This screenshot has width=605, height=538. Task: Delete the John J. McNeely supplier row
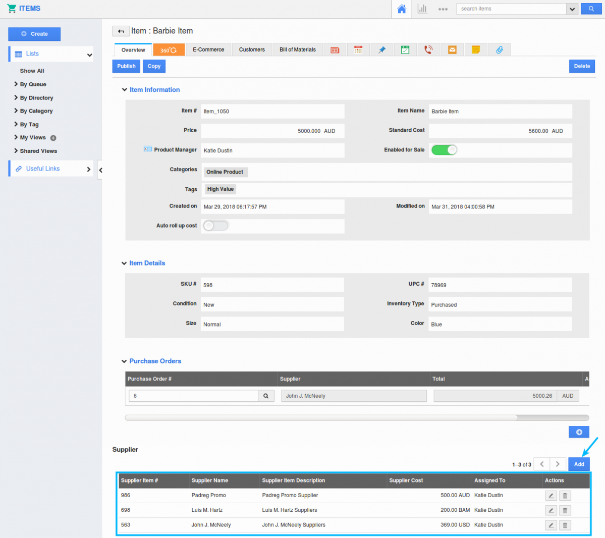pyautogui.click(x=565, y=525)
